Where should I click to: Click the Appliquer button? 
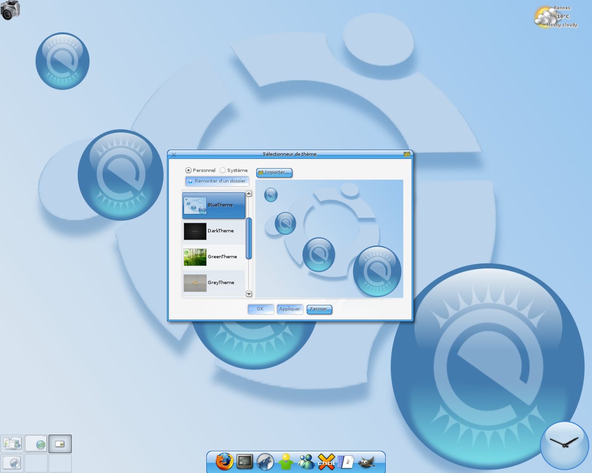[290, 309]
